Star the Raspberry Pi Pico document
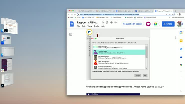The image size is (185, 104). coord(103,22)
